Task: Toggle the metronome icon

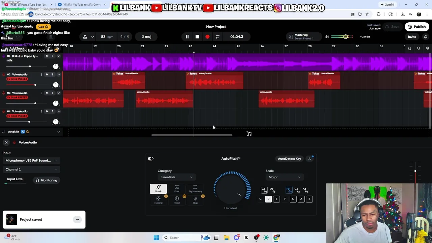Action: pos(85,36)
